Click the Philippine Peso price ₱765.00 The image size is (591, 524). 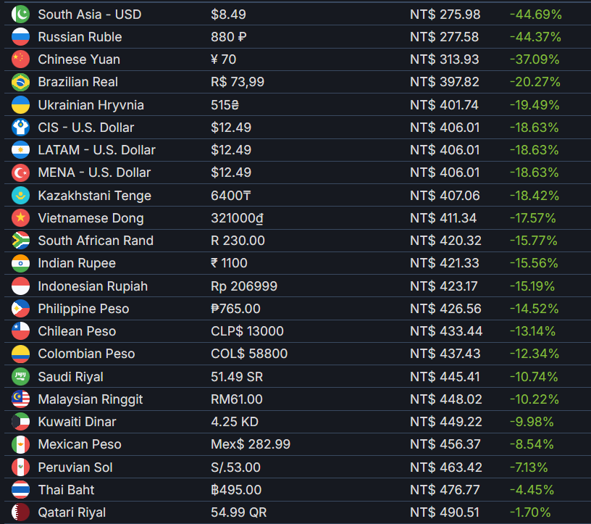(x=235, y=309)
